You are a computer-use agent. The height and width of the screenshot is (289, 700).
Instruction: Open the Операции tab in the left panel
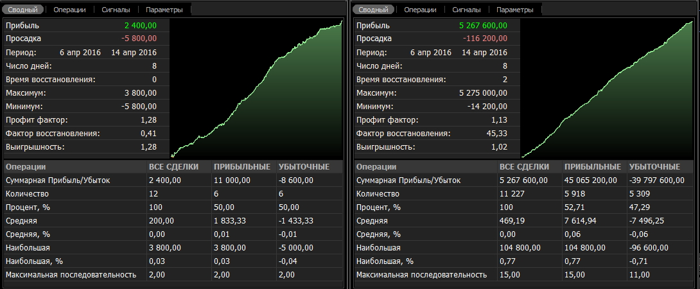(x=71, y=10)
